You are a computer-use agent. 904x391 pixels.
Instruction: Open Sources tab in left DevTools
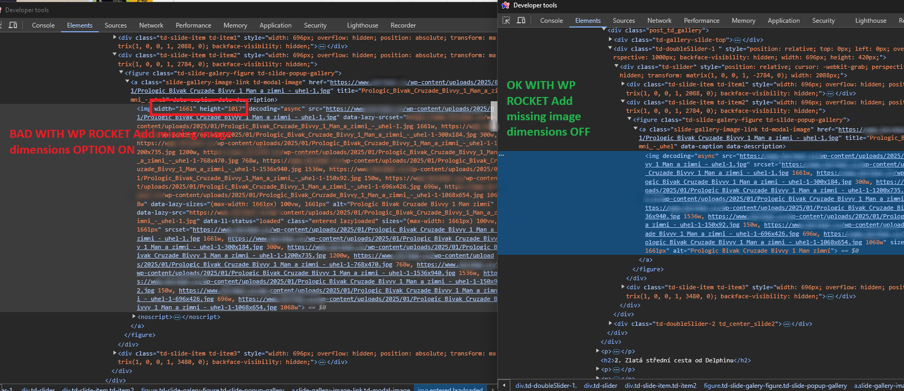coord(116,25)
